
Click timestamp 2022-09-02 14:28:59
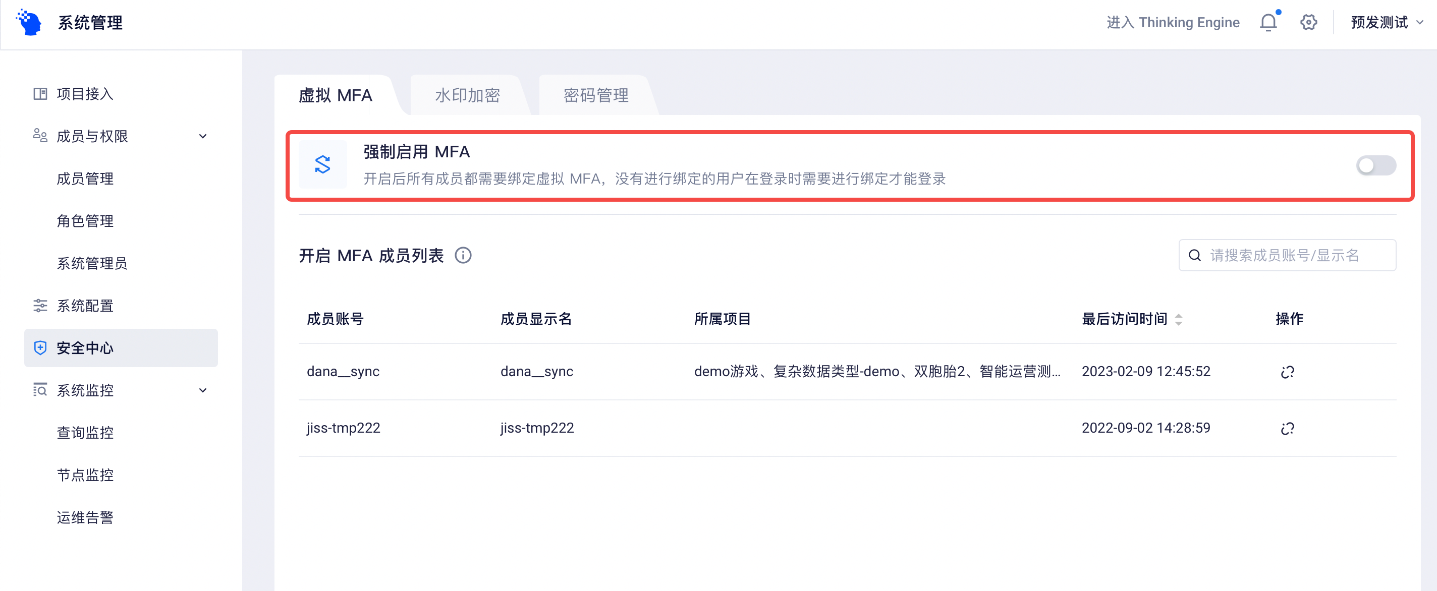1146,428
